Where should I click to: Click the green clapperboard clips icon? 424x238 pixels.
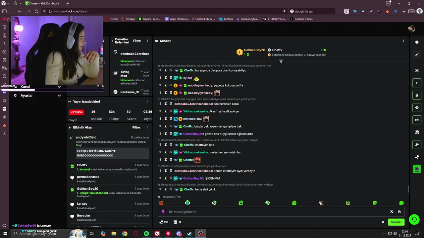coord(417,169)
